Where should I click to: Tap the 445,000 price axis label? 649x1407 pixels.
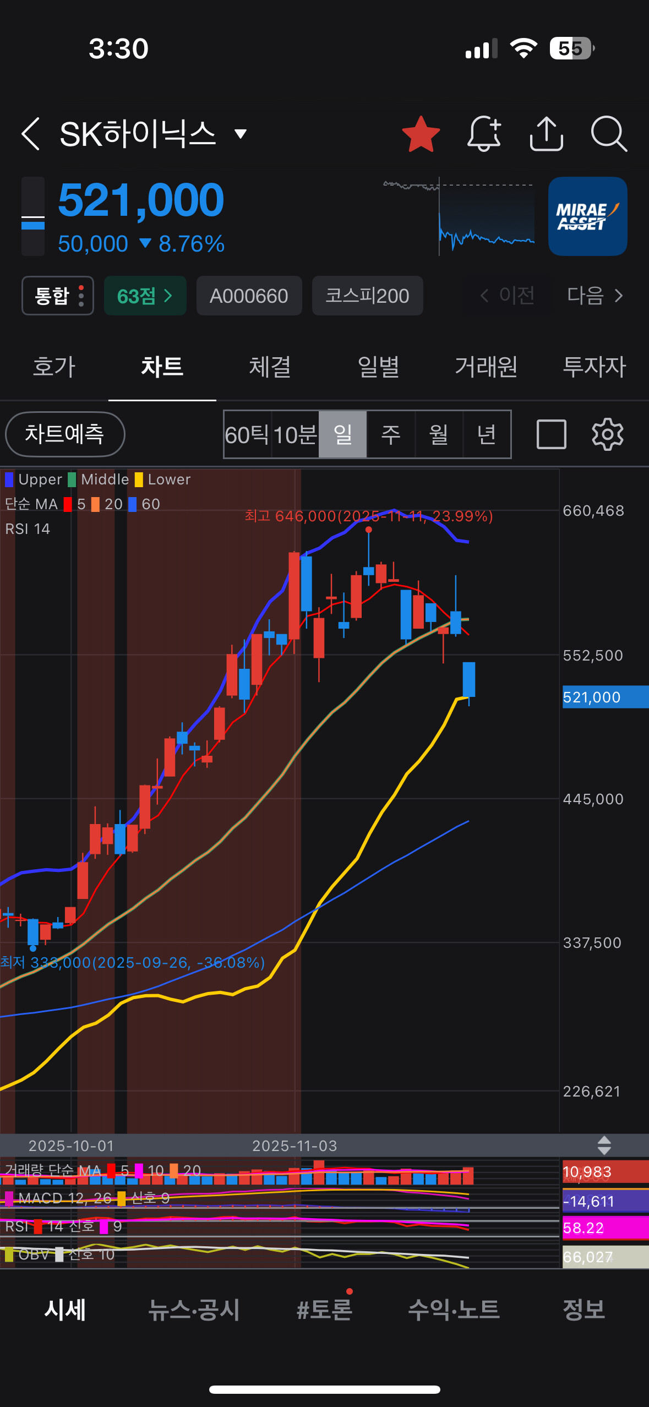[x=593, y=799]
